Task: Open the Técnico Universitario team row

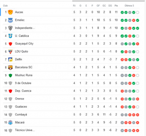Action: [71, 130]
